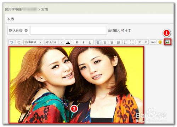Toggle italic formatting

[84, 42]
